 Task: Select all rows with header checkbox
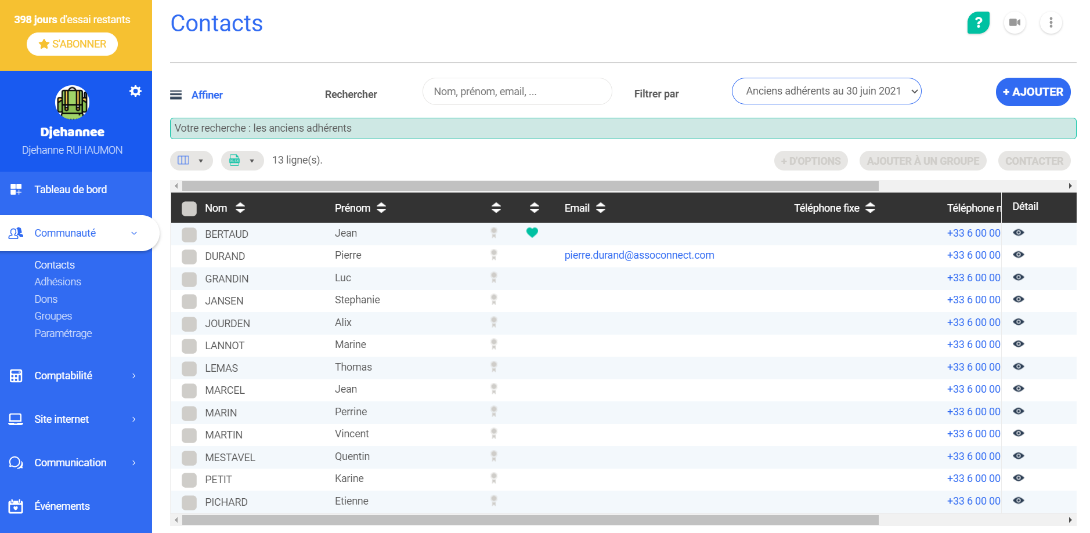tap(189, 209)
